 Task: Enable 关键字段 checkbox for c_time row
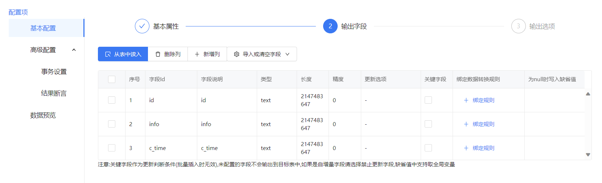coord(428,148)
